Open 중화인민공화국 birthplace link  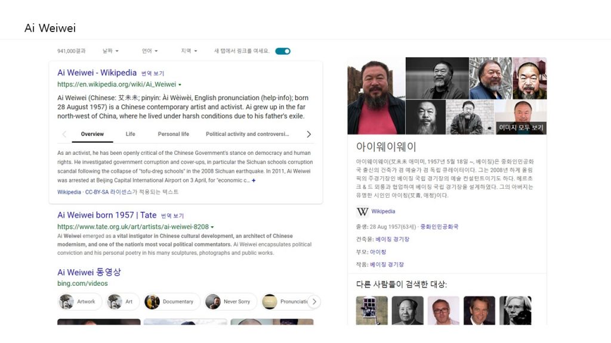tap(439, 227)
